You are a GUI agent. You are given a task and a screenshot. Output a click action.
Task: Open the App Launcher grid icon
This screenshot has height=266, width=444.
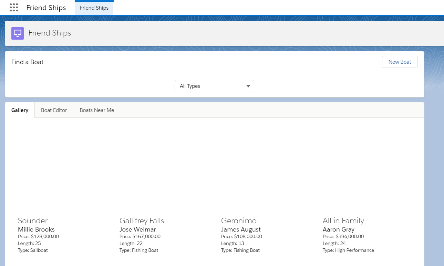coord(14,8)
